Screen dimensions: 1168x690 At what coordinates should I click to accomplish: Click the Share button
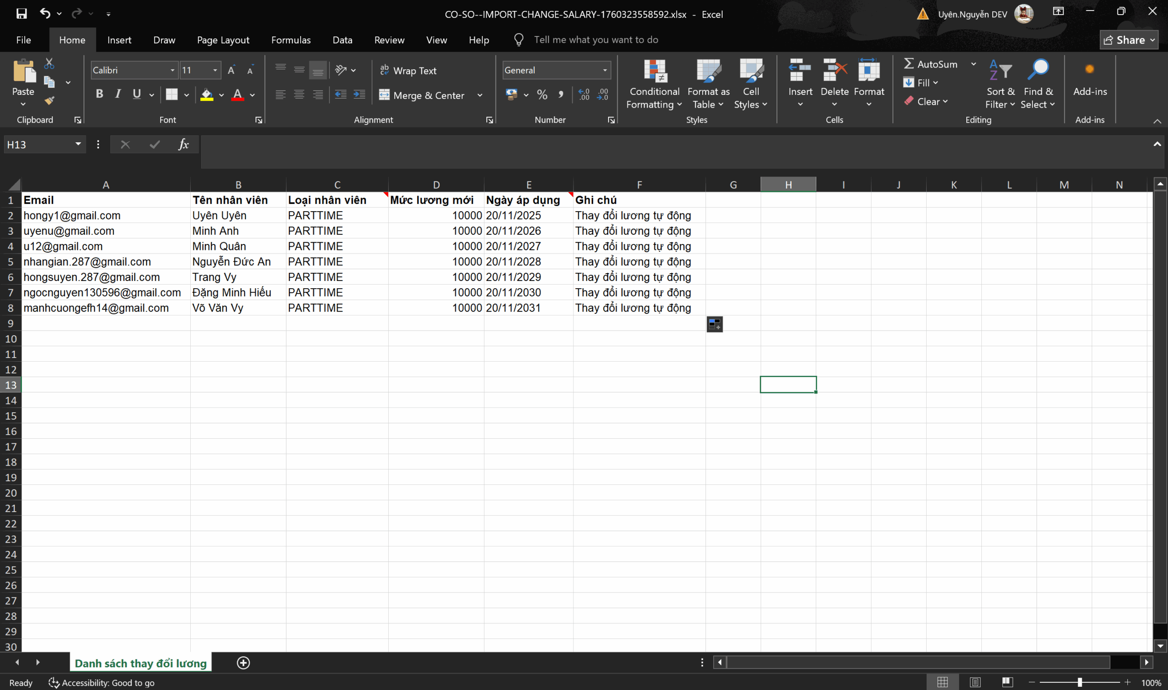pos(1128,40)
